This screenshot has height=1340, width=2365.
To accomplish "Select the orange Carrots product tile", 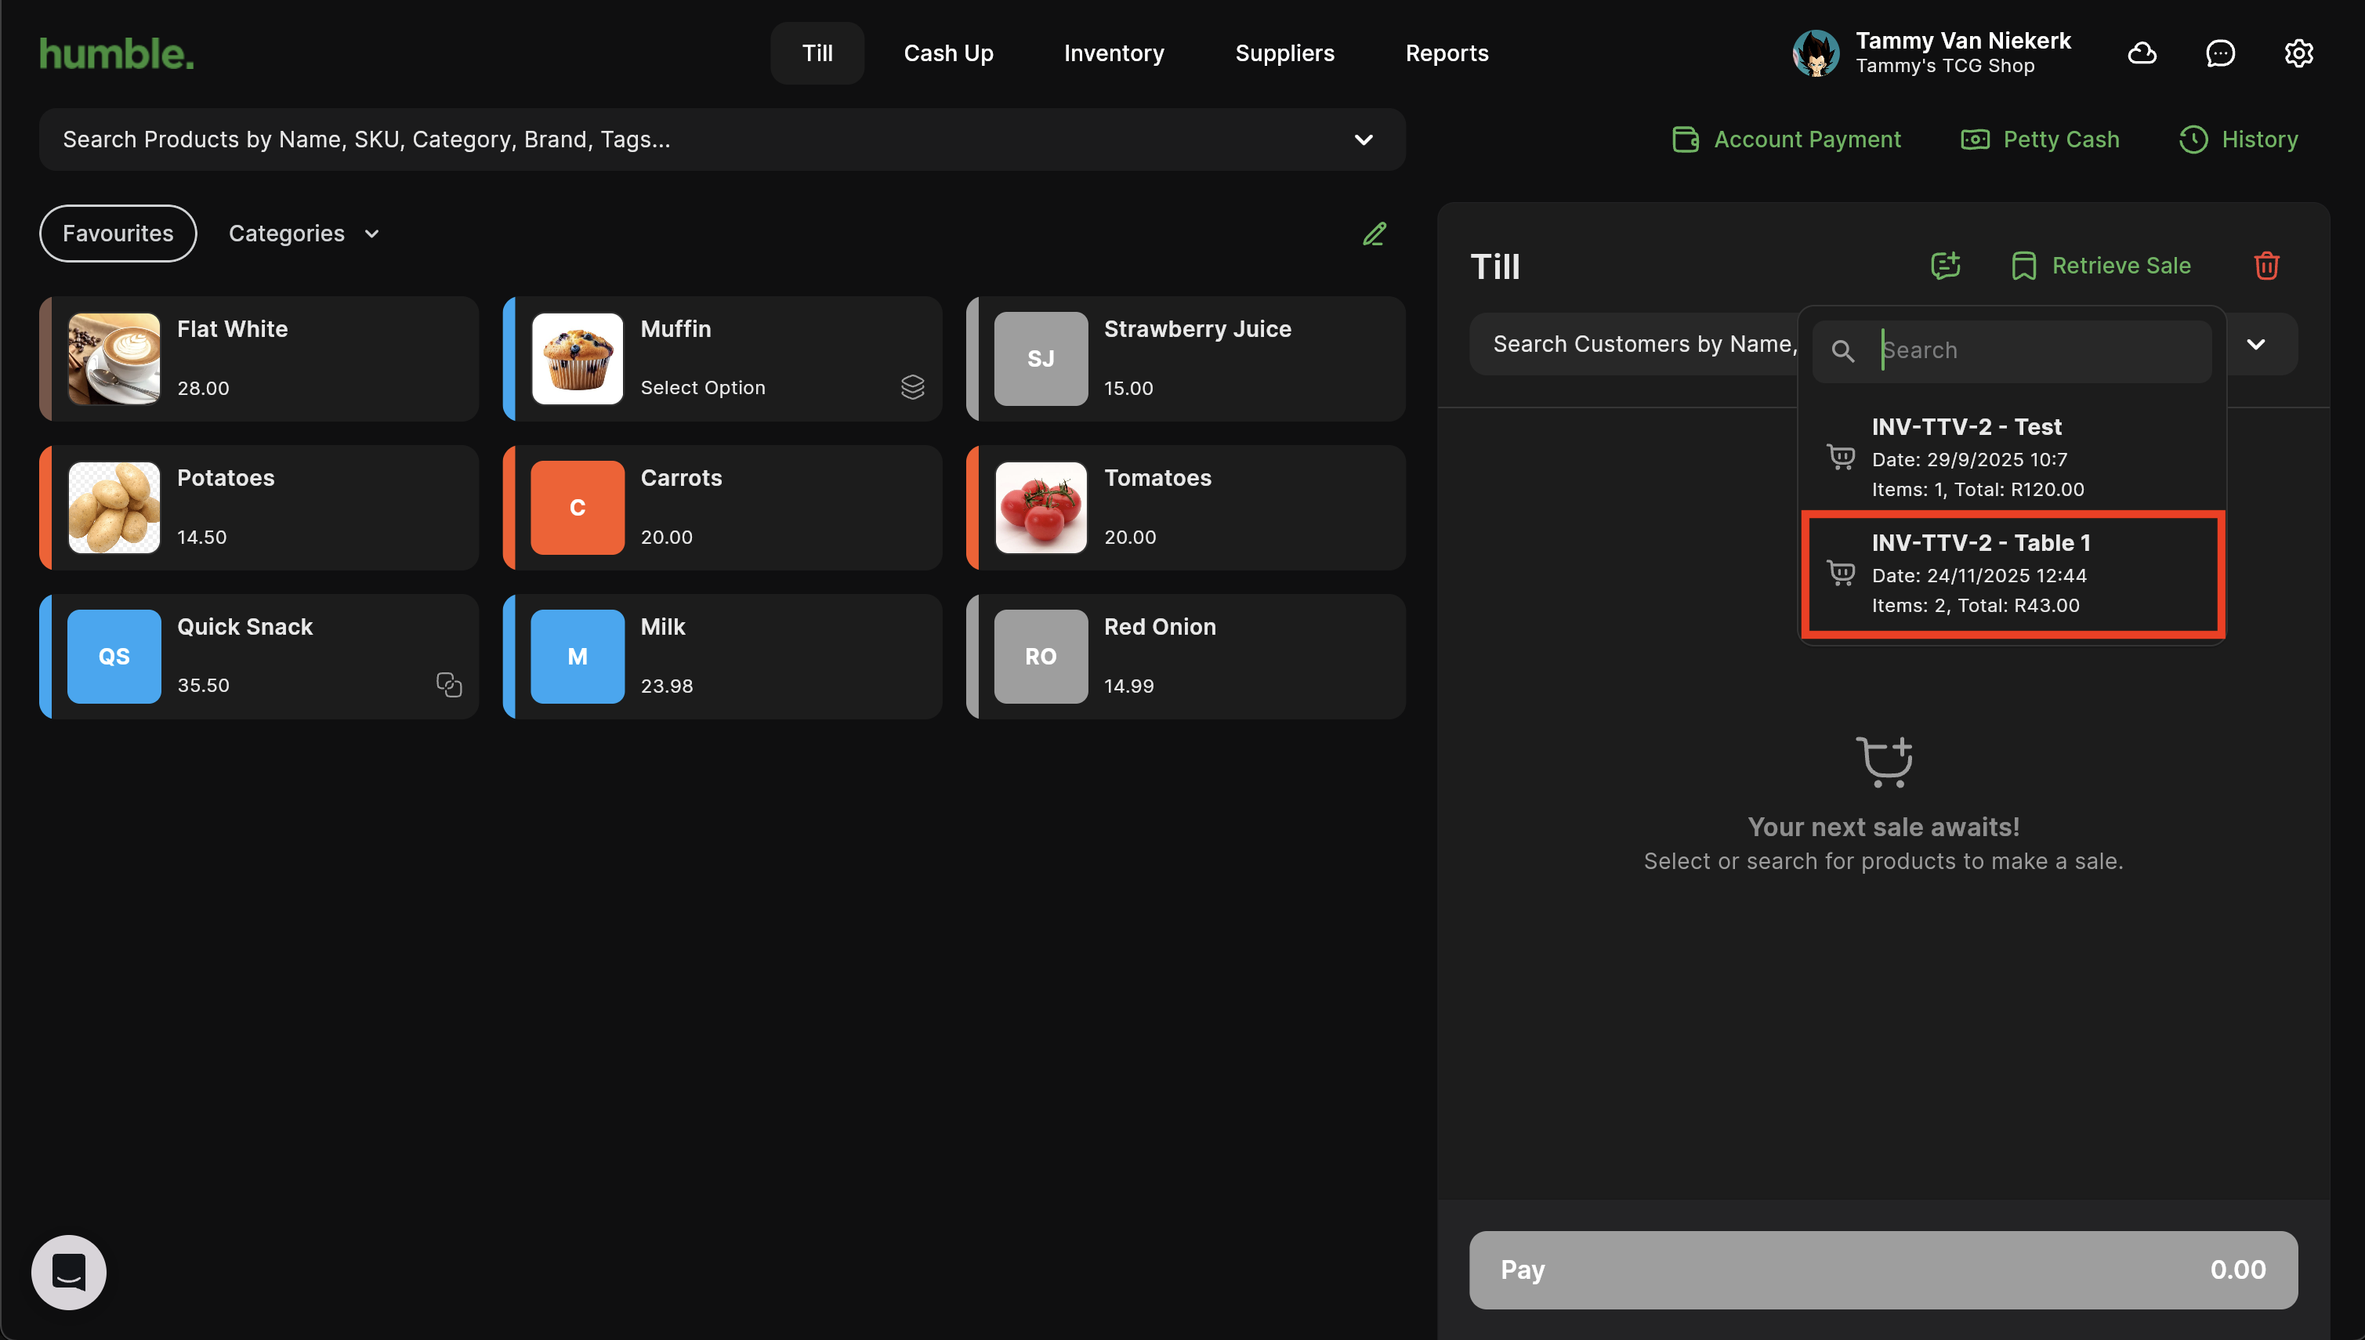I will (x=723, y=508).
